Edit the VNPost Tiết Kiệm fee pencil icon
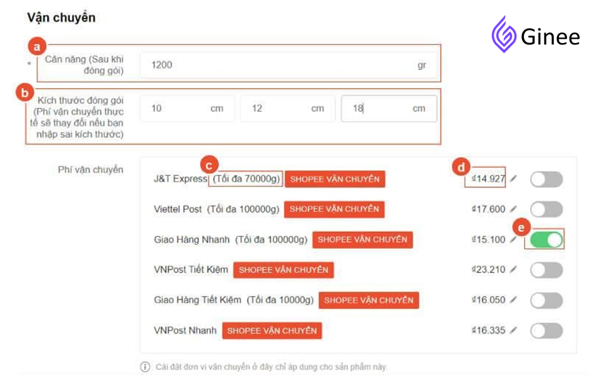This screenshot has height=375, width=589. pos(513,269)
